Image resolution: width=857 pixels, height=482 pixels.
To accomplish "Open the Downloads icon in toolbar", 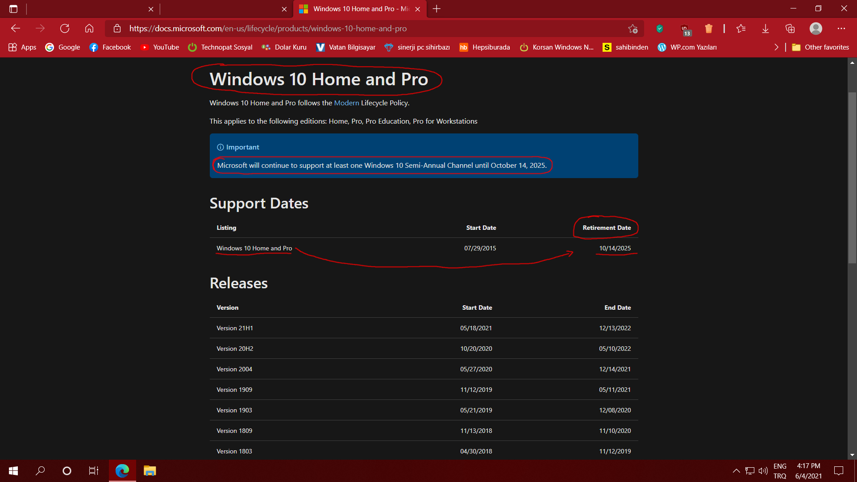I will [x=765, y=29].
